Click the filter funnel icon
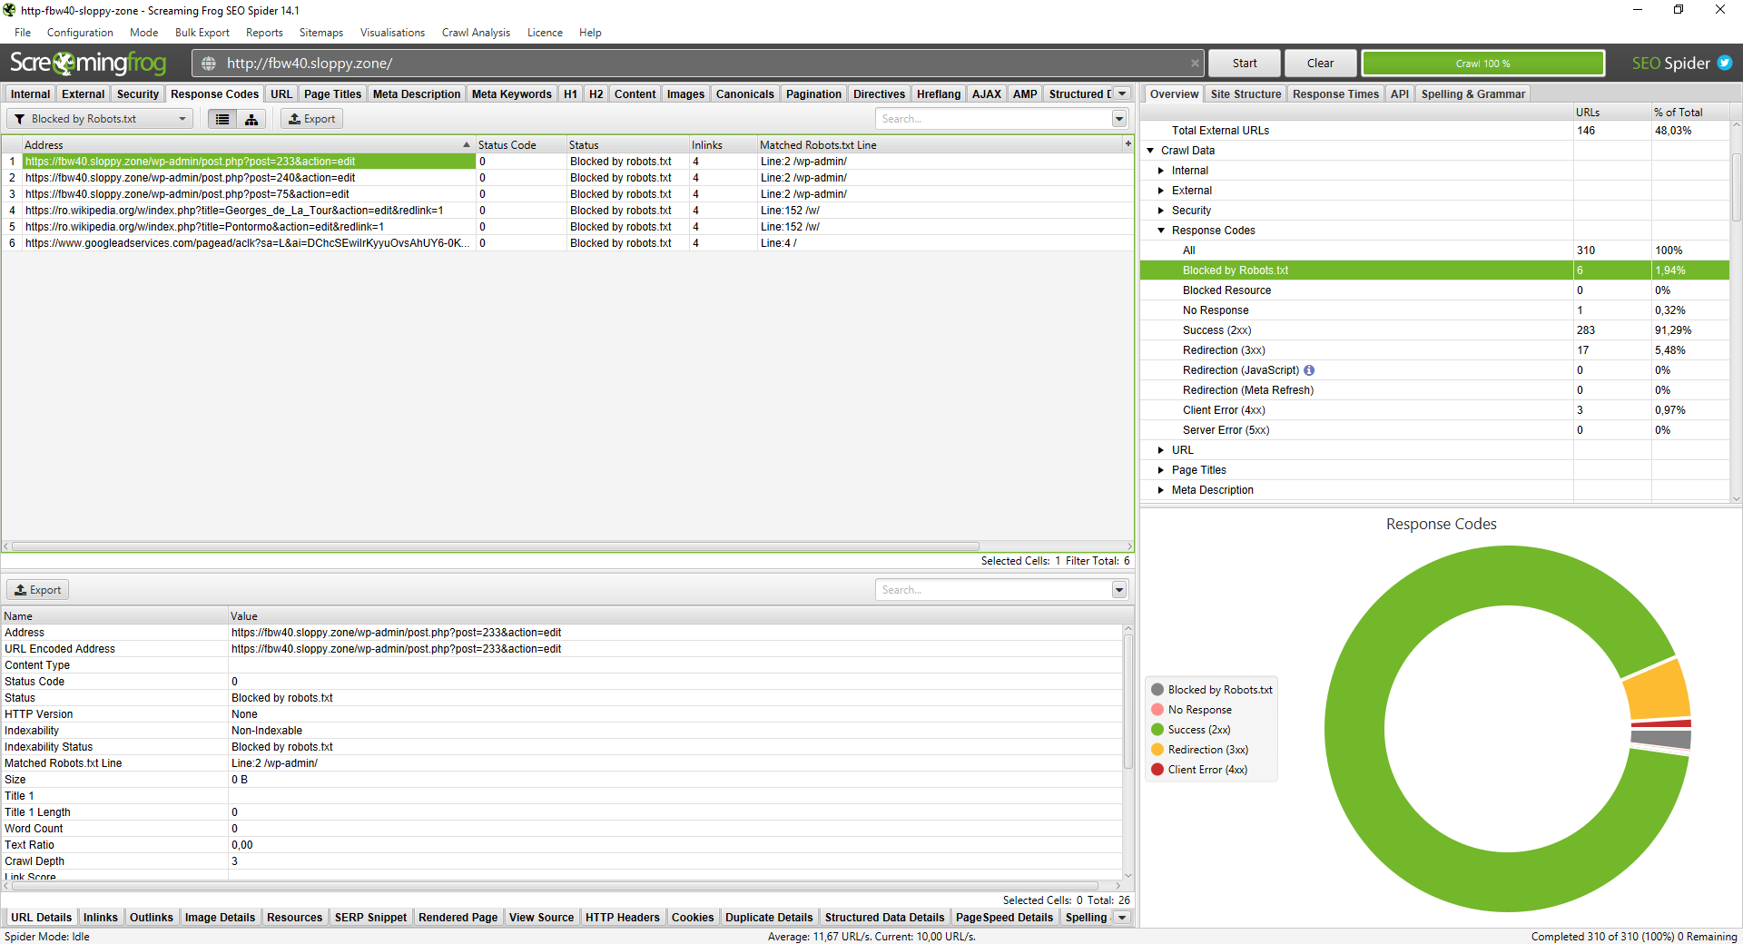 click(19, 119)
